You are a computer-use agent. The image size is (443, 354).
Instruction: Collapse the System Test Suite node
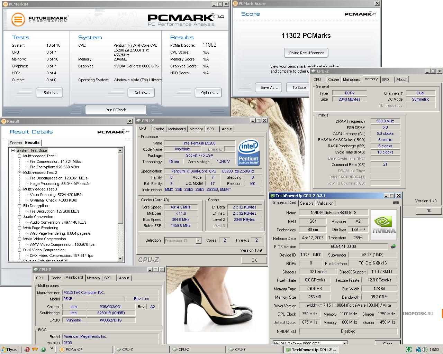pyautogui.click(x=13, y=150)
